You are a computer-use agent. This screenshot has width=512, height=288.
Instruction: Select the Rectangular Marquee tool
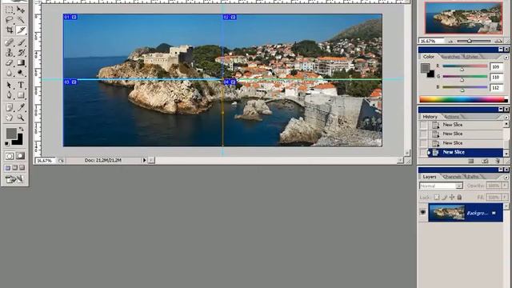pyautogui.click(x=10, y=10)
